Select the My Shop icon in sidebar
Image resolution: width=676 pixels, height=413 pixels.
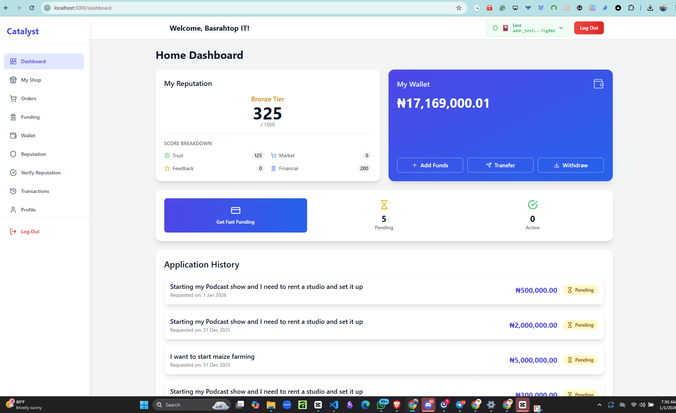pyautogui.click(x=13, y=80)
